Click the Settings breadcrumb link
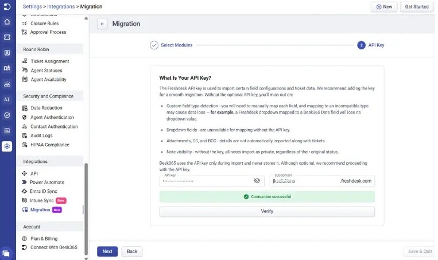 (32, 6)
